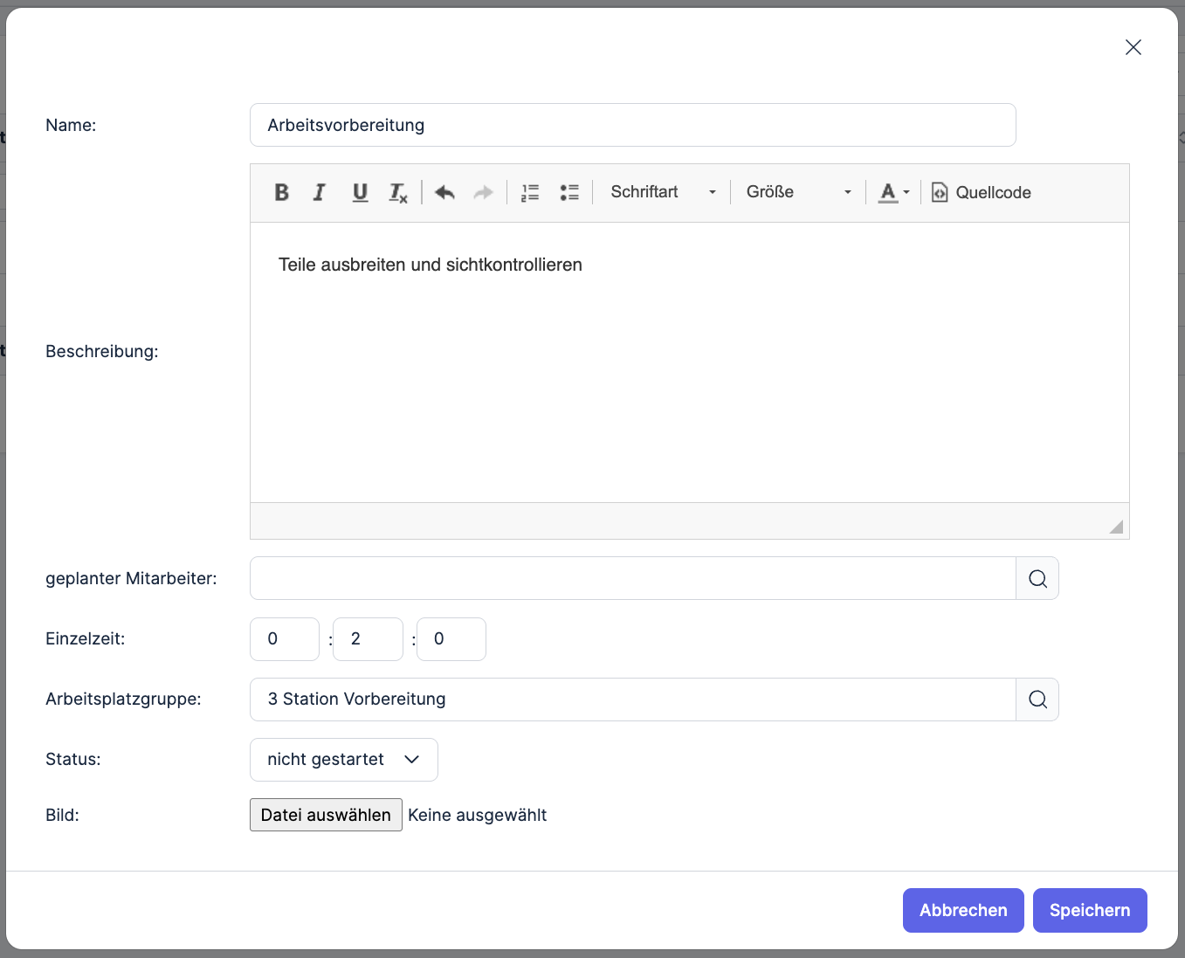Image resolution: width=1185 pixels, height=958 pixels.
Task: Cancel the dialog with Abbrechen
Action: (x=962, y=910)
